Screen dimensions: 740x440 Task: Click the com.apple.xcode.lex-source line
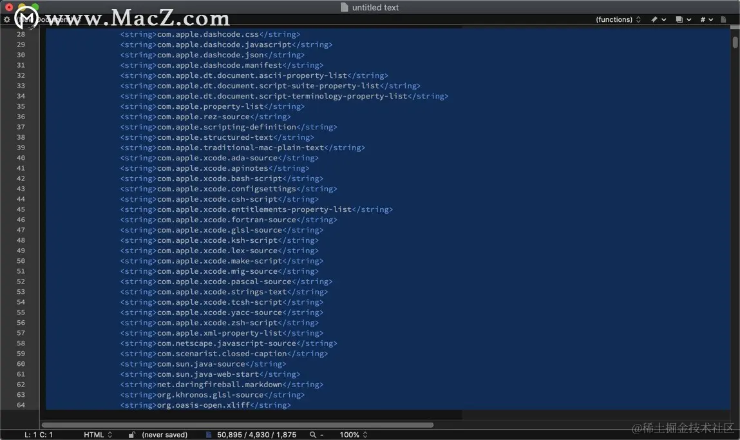(219, 251)
